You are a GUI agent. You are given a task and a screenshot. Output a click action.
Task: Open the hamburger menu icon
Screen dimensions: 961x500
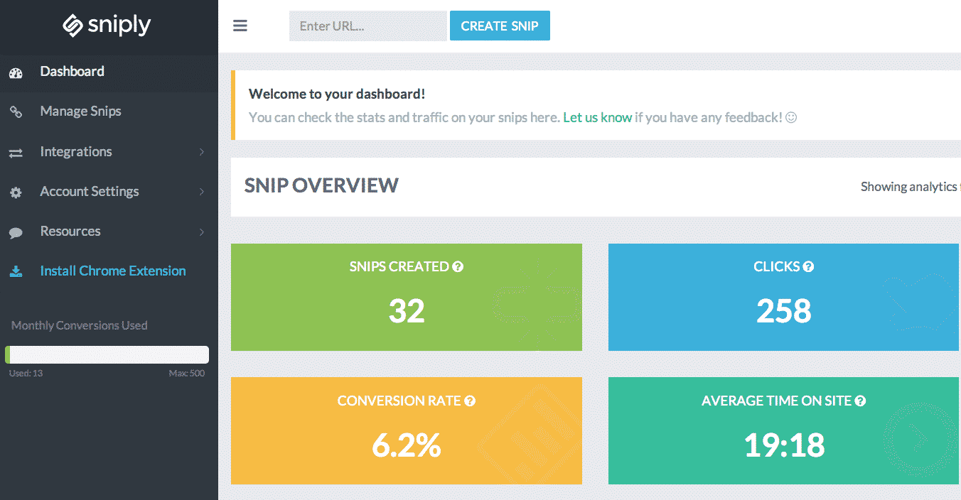240,26
